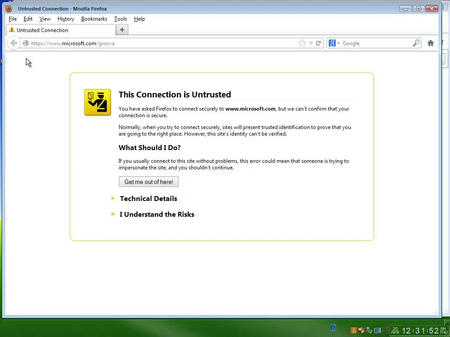This screenshot has height=337, width=450.
Task: Click the Firefox logo in title bar
Action: pos(9,8)
